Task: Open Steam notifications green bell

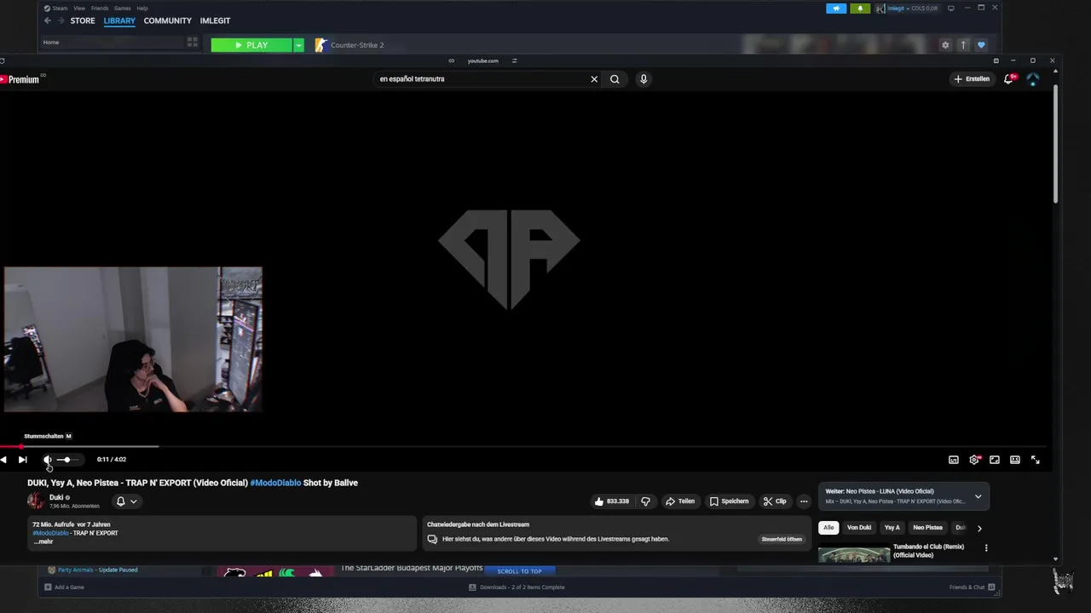Action: [860, 9]
